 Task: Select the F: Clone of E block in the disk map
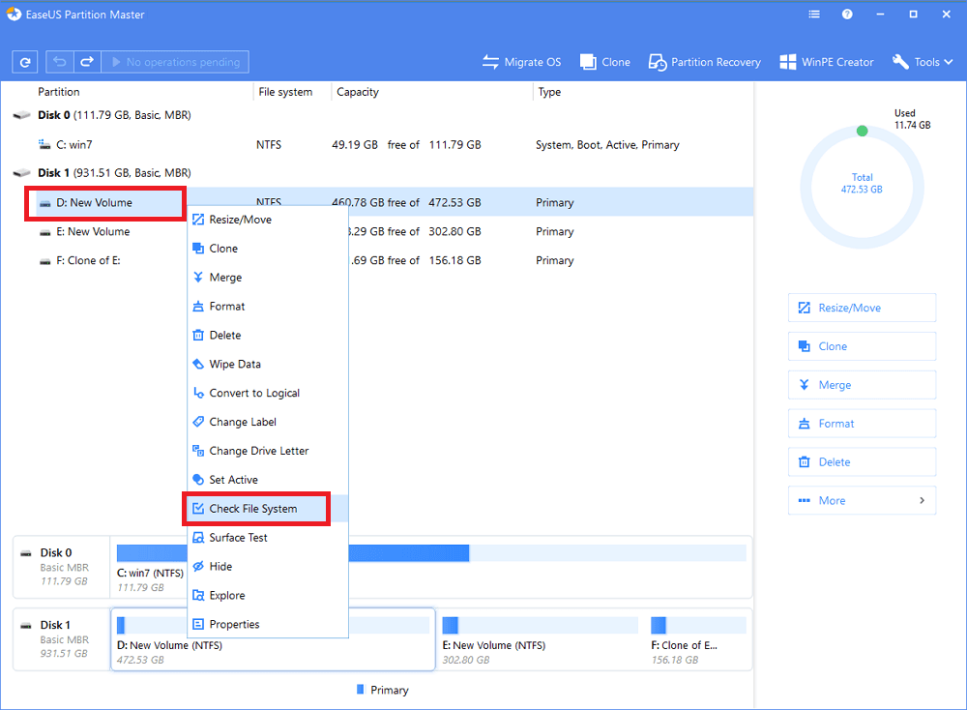[696, 638]
